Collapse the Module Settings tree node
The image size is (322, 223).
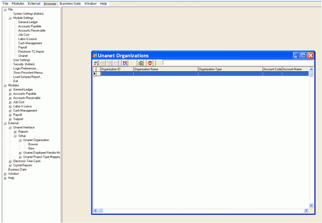10,18
